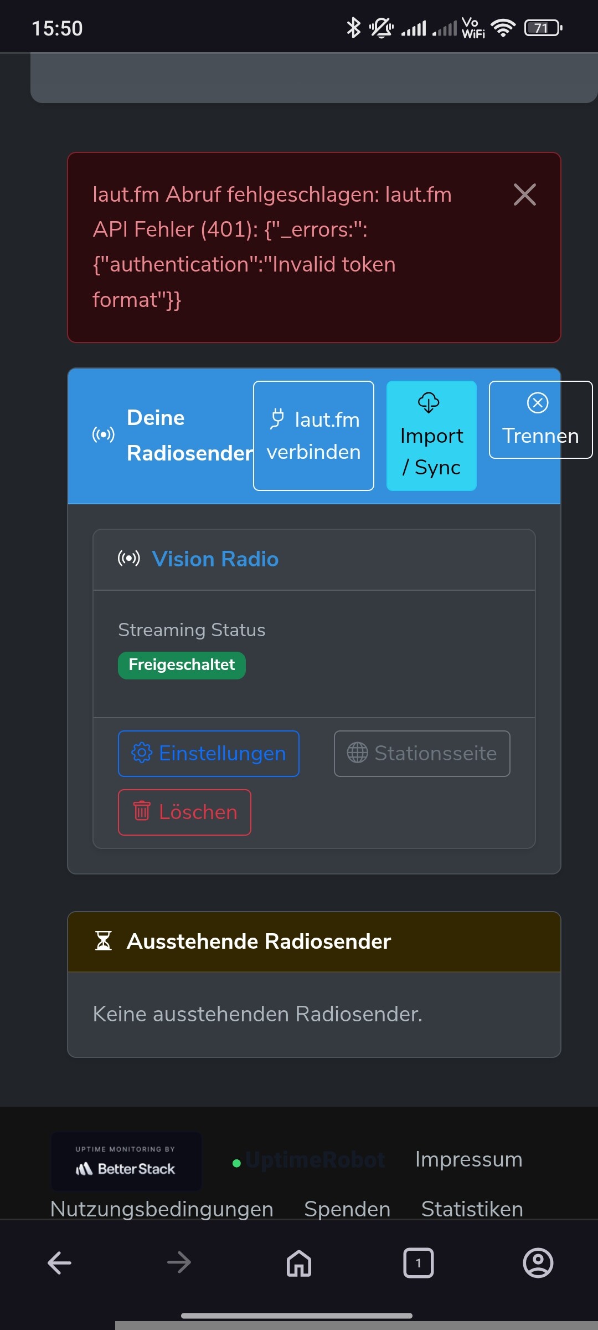Delete Vision Radio with Löschen
Viewport: 598px width, 1330px height.
point(184,812)
